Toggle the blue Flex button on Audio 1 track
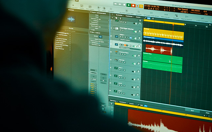Screen dimensions: 212x132 pos(131,38)
